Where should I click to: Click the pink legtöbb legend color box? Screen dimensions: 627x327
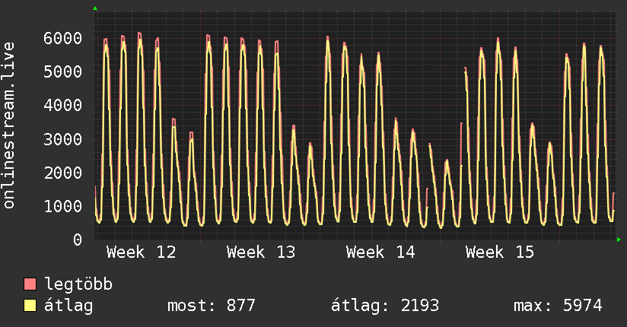coord(30,284)
